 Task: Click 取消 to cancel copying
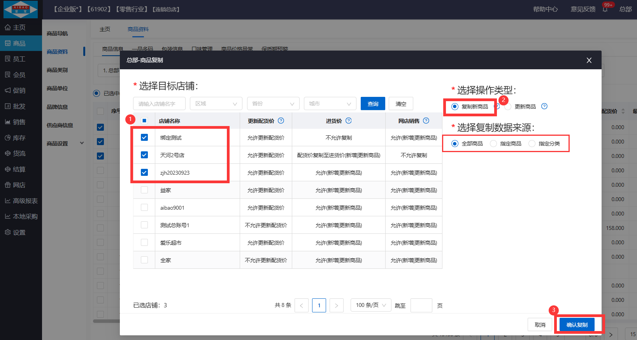[540, 324]
